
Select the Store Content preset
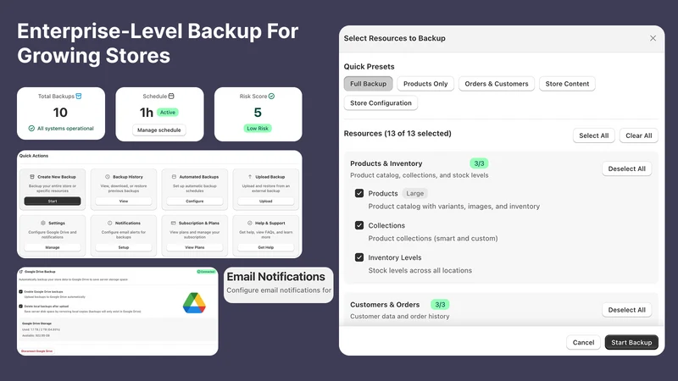click(x=567, y=84)
